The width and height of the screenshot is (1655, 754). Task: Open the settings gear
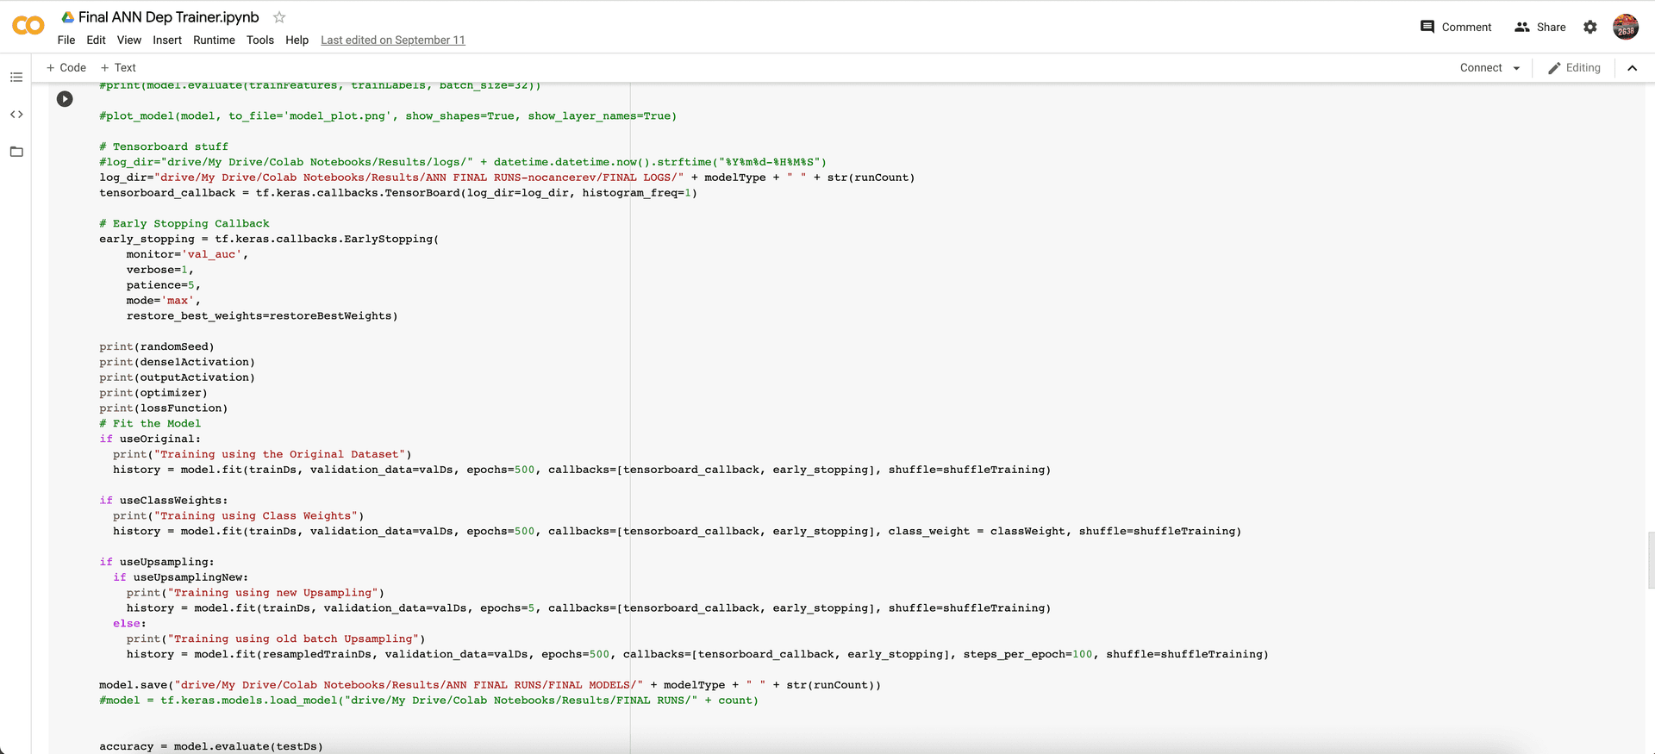pyautogui.click(x=1590, y=27)
